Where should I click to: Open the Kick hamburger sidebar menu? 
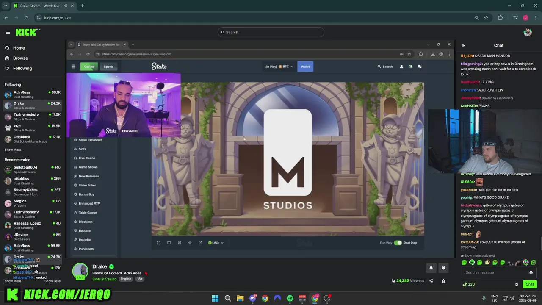[8, 32]
